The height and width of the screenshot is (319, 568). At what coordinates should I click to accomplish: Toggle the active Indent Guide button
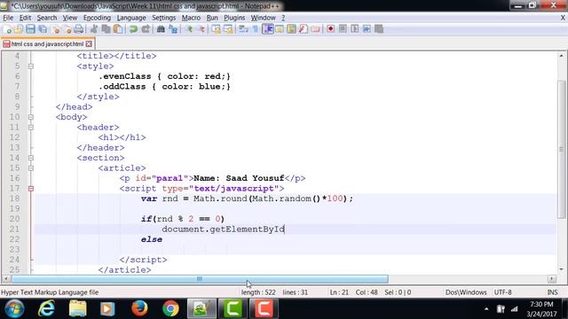(x=268, y=29)
